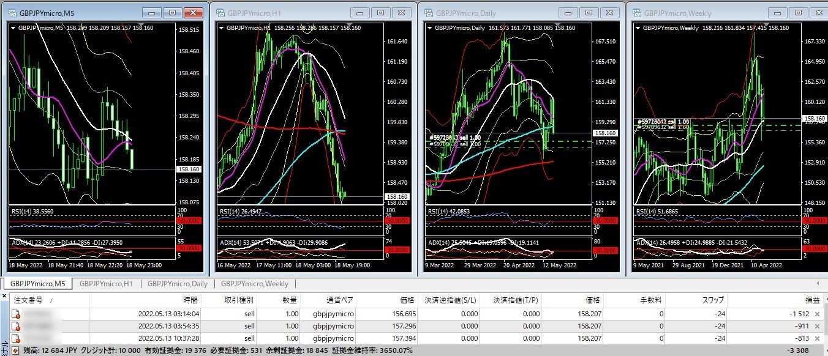Click the order icon for the 156.695 sell order
The image size is (828, 356).
16,314
